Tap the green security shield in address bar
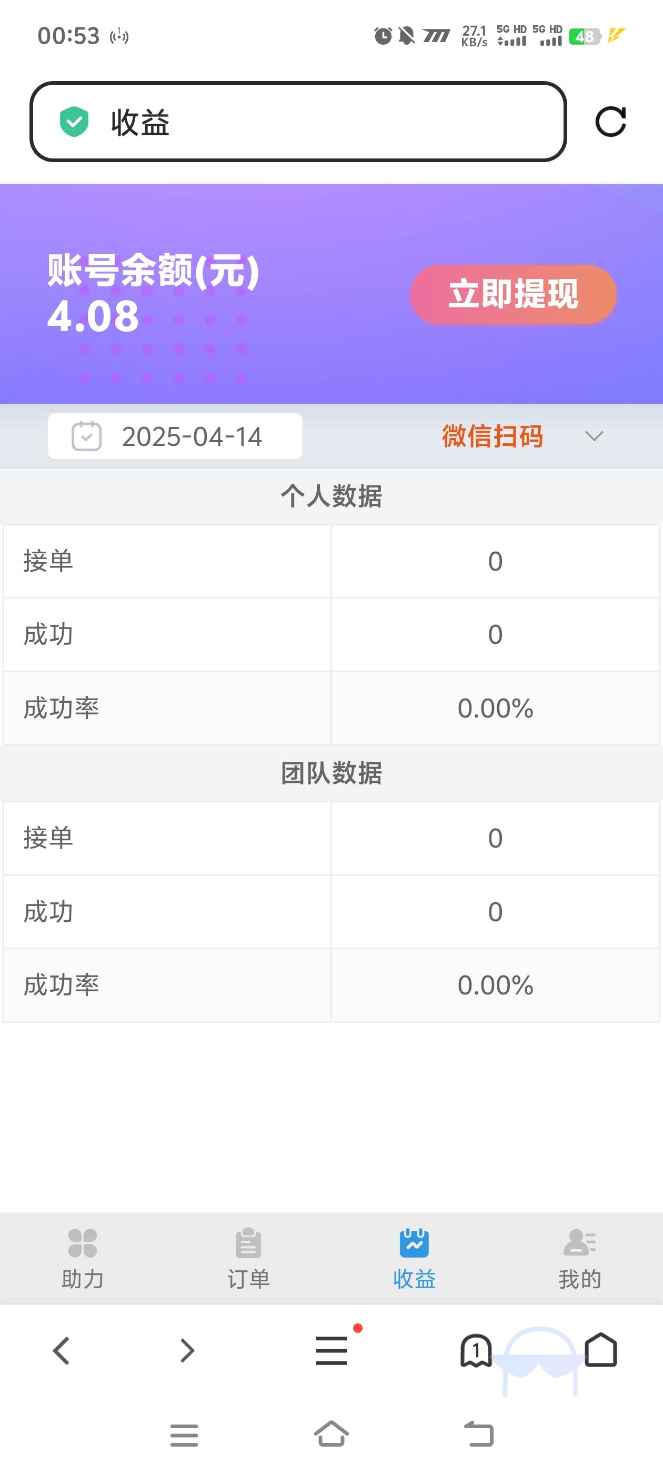This screenshot has width=663, height=1474. (x=73, y=121)
